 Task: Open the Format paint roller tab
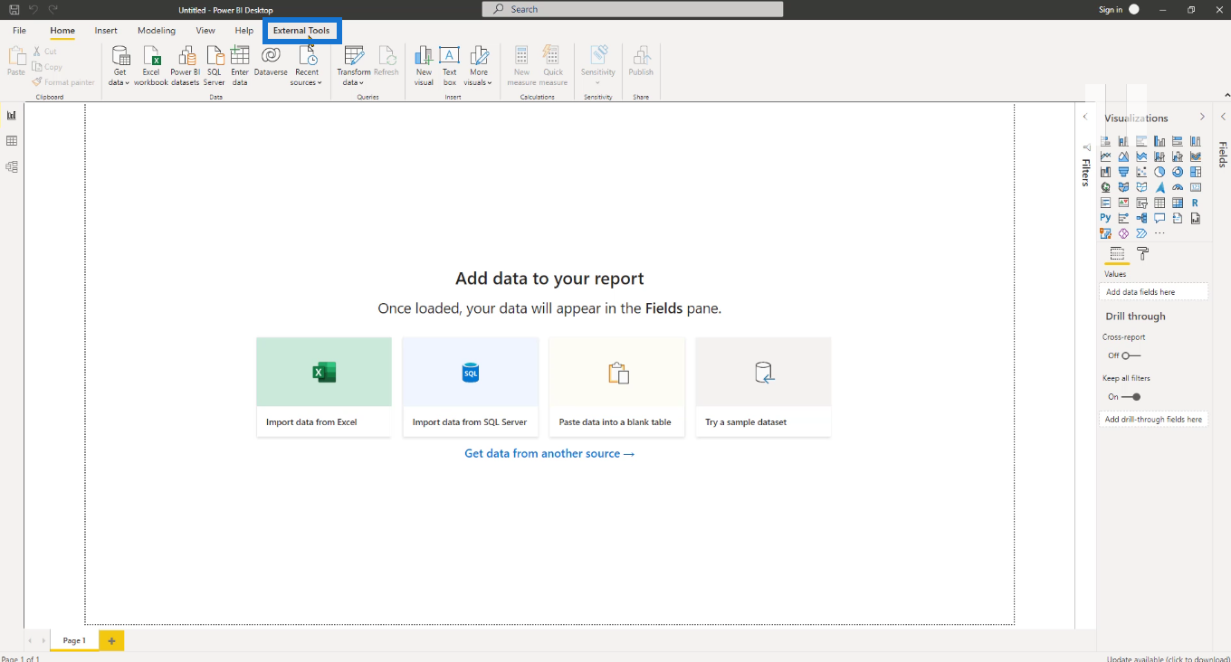tap(1142, 254)
